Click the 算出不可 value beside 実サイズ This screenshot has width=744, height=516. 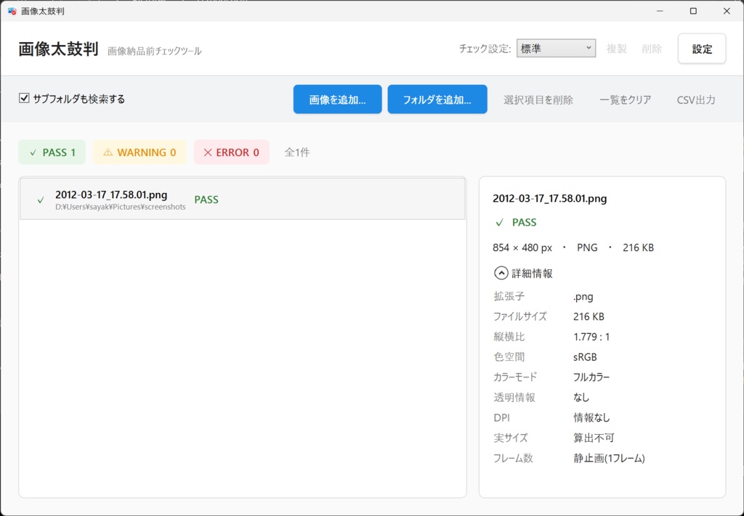coord(594,438)
